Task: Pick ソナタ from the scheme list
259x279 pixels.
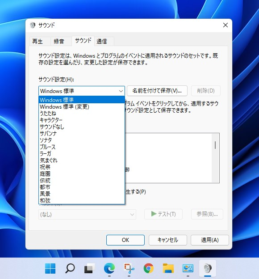Action: tap(82, 140)
